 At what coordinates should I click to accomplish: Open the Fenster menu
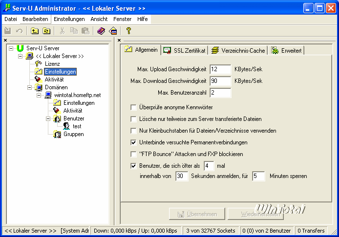coord(123,19)
